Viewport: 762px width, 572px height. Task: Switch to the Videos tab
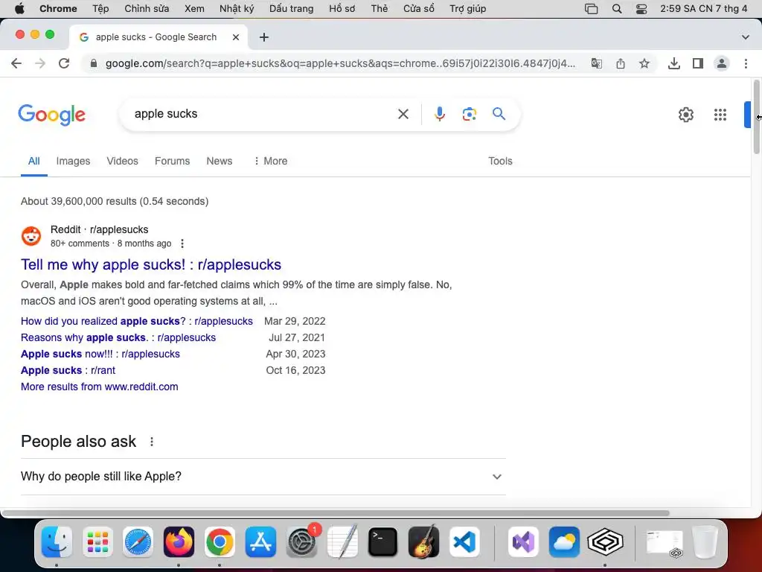pyautogui.click(x=123, y=161)
